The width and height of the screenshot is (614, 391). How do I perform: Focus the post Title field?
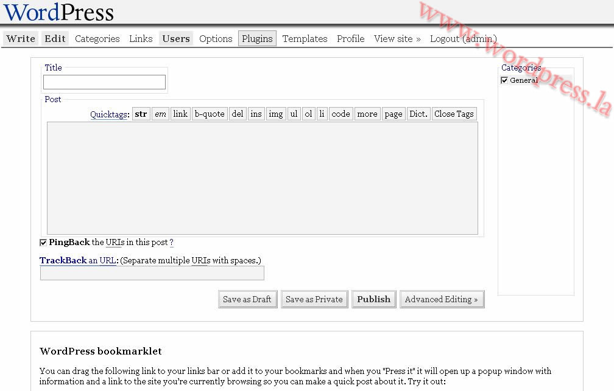point(104,82)
